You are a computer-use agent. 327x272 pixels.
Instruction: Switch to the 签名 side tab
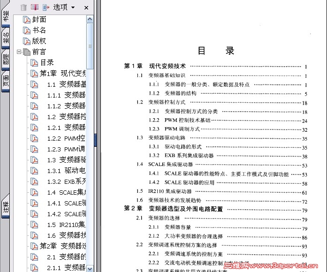point(6,38)
